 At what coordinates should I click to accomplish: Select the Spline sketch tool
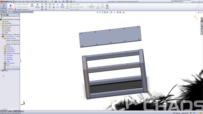(x=50, y=4)
